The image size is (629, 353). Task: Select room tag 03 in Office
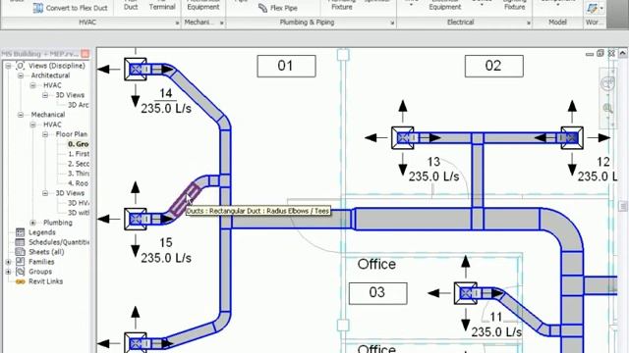point(377,293)
